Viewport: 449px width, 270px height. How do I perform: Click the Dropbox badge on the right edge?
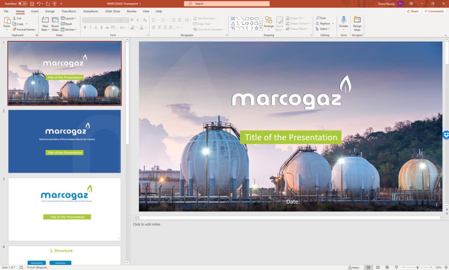click(x=446, y=135)
